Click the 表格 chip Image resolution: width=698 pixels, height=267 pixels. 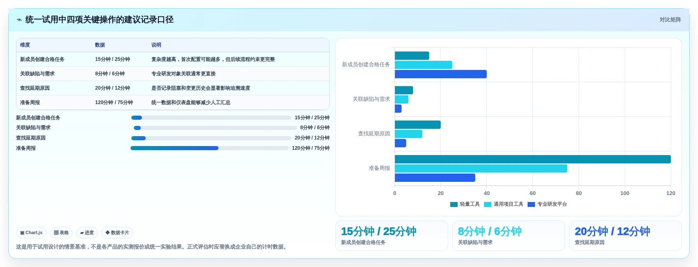click(61, 232)
